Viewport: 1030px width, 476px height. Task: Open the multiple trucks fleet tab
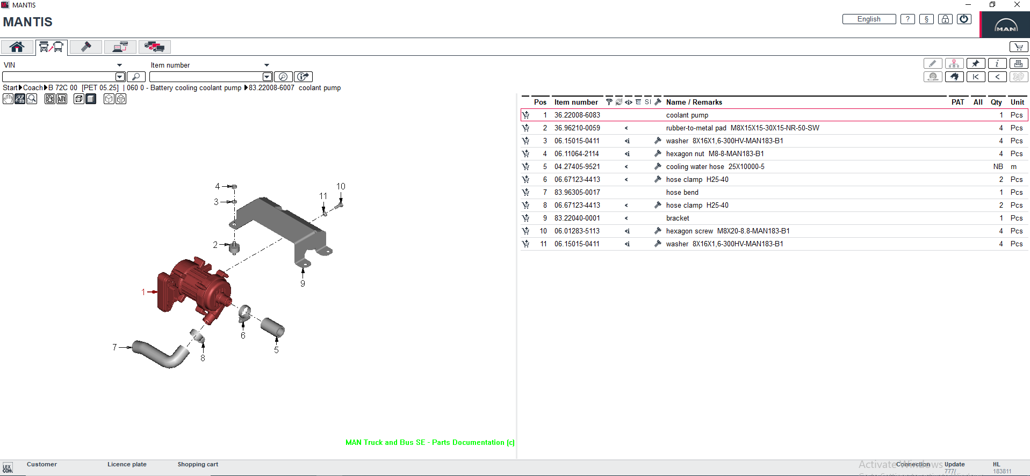(155, 47)
